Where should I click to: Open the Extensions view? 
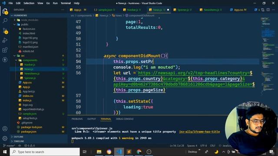point(5,50)
